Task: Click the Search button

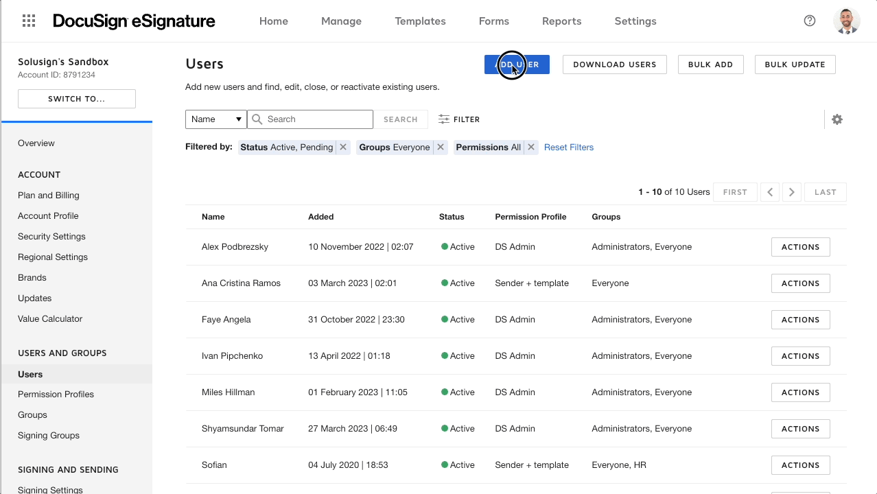Action: click(401, 119)
